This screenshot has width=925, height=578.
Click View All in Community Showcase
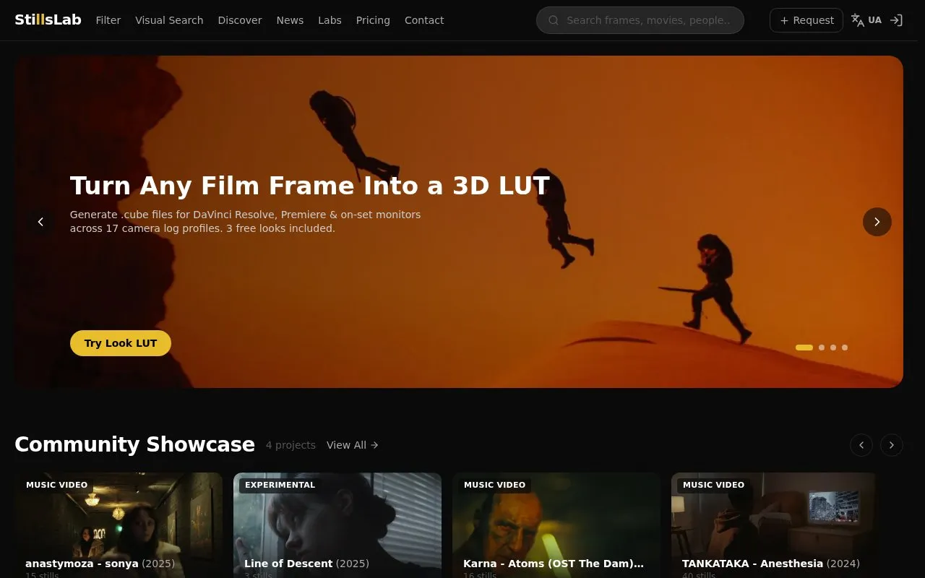click(x=353, y=445)
